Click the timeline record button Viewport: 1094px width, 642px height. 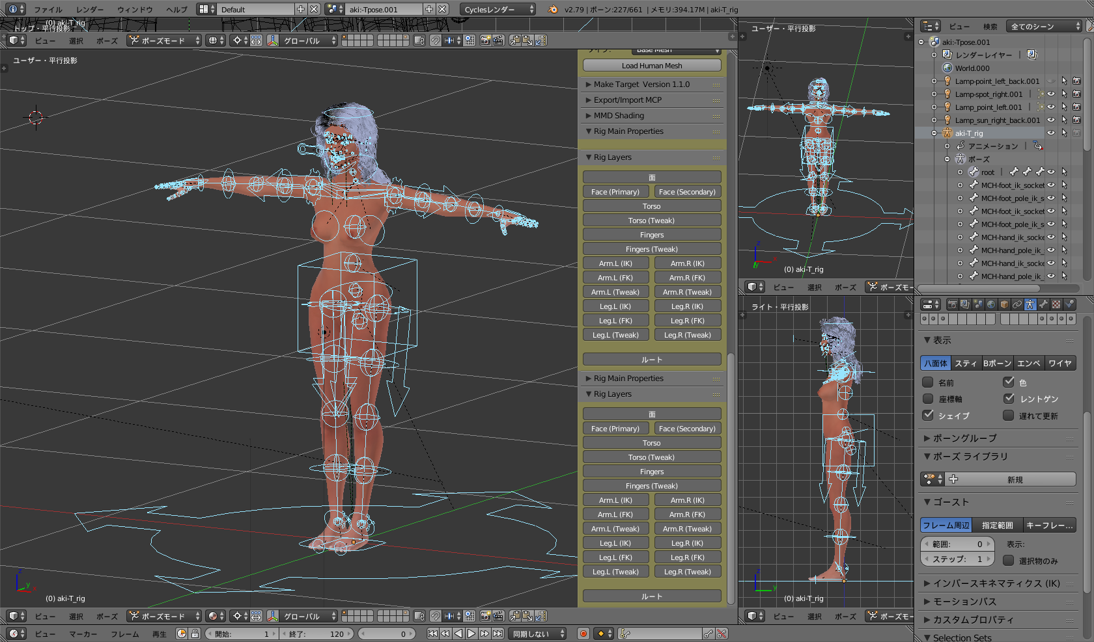pos(583,634)
